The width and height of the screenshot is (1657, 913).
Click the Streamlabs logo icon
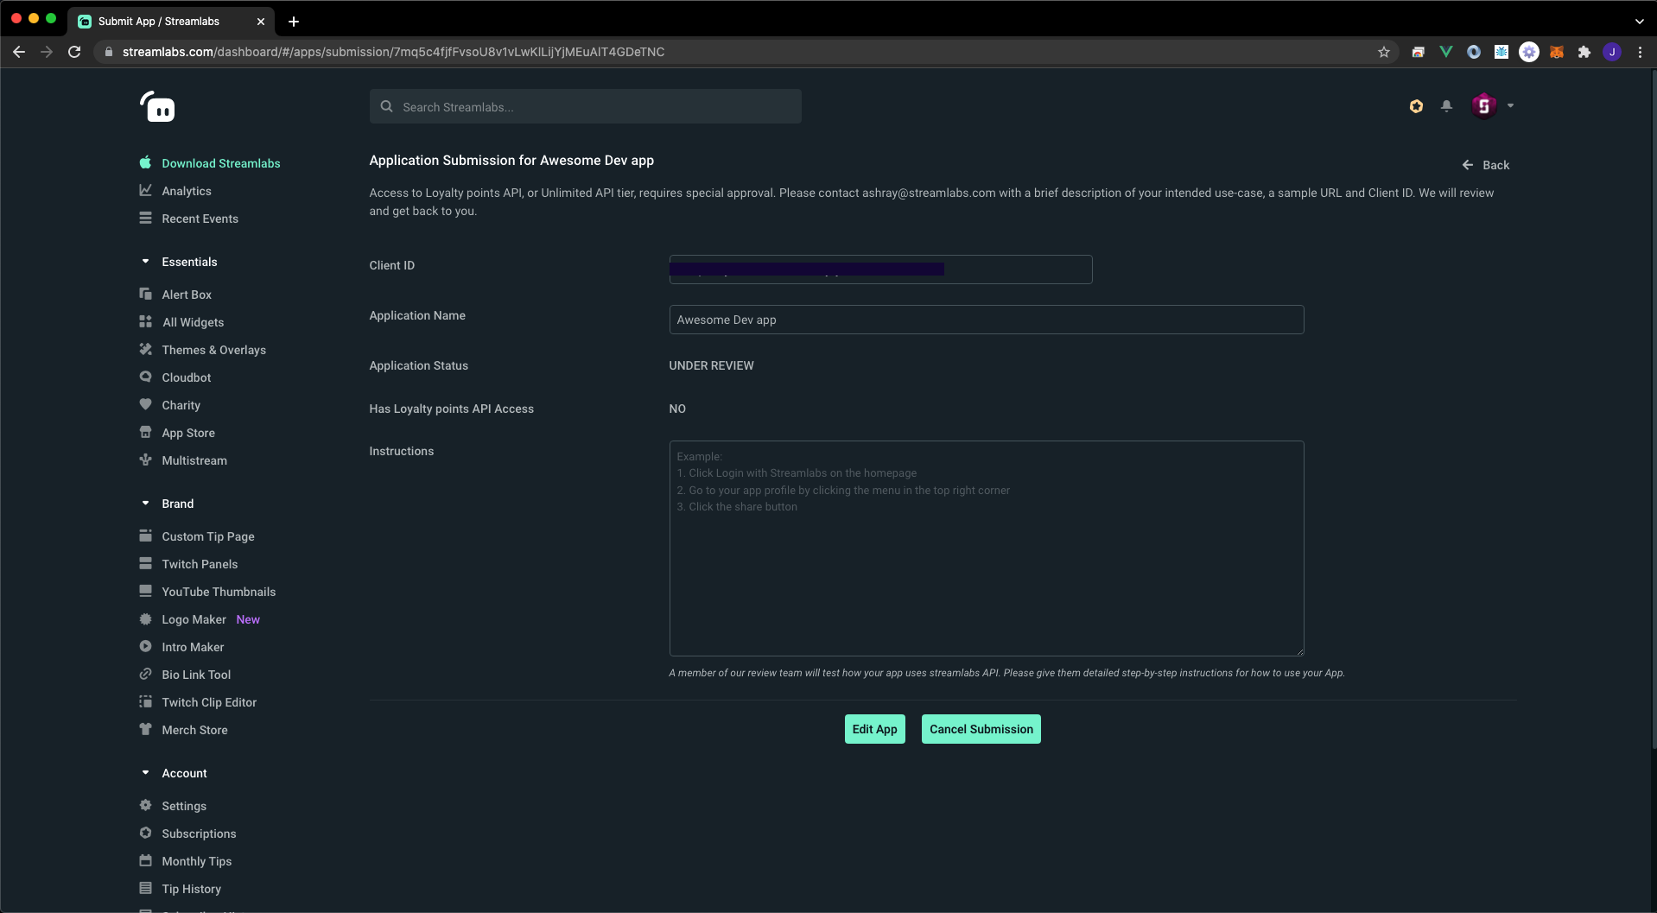158,106
